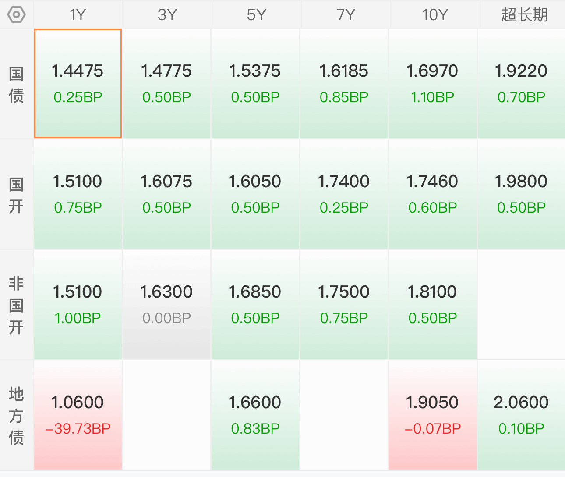The height and width of the screenshot is (477, 565).
Task: Select the 国债 row label
Action: coord(16,84)
